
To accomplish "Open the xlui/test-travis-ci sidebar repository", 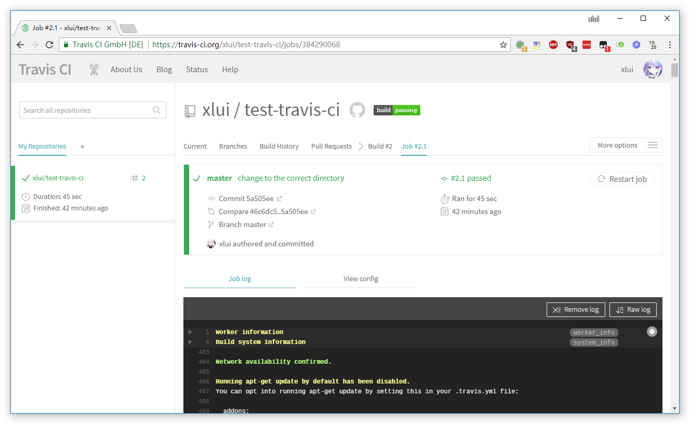I will coord(58,178).
